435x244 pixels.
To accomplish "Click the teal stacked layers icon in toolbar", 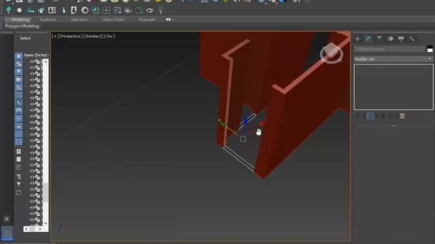I will [x=95, y=11].
